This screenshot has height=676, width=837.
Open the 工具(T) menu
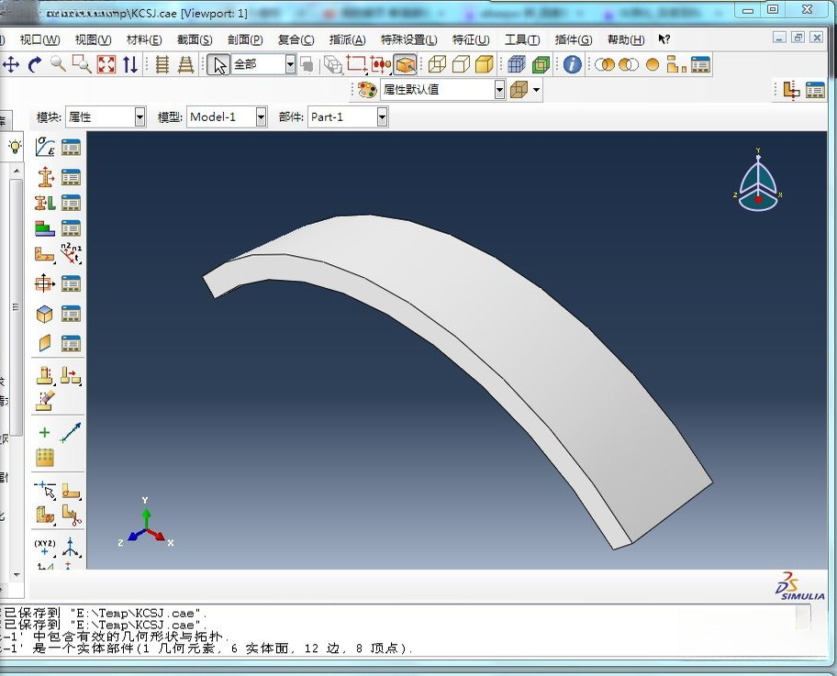[522, 39]
